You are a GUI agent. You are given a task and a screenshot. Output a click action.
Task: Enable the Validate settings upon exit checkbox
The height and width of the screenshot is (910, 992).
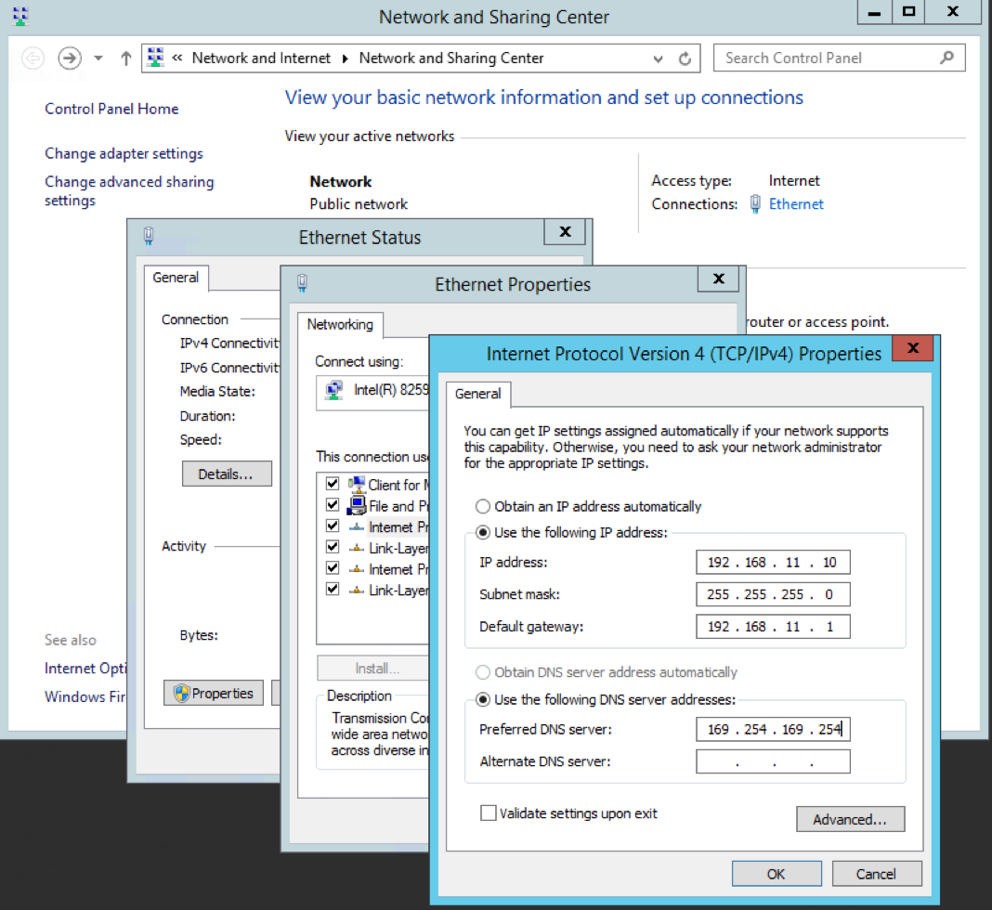489,812
